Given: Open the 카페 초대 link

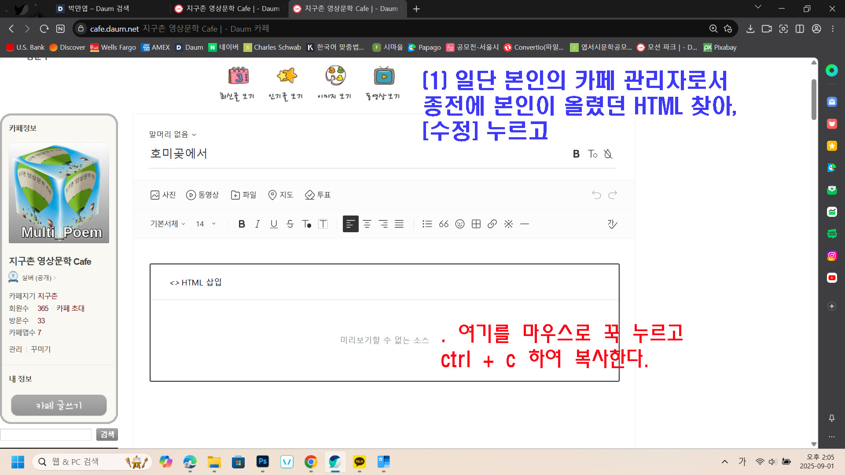Looking at the screenshot, I should pyautogui.click(x=70, y=308).
